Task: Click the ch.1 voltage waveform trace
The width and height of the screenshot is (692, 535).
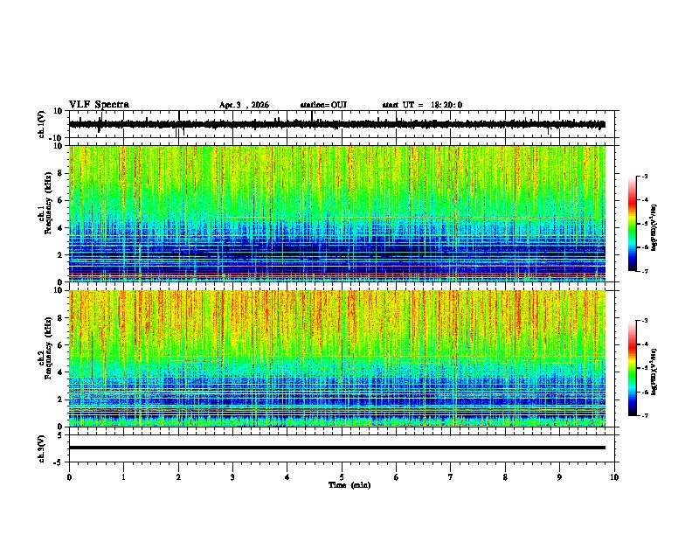Action: click(x=336, y=124)
